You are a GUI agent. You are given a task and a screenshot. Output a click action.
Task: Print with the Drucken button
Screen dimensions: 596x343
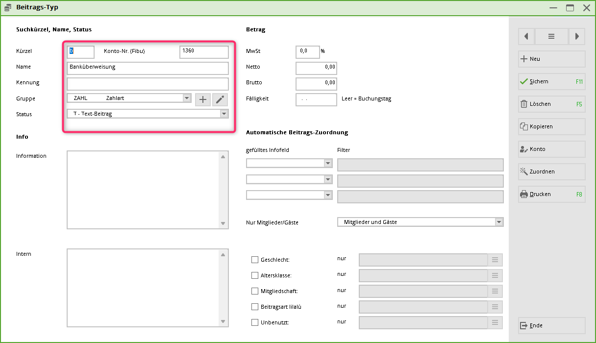tap(551, 194)
